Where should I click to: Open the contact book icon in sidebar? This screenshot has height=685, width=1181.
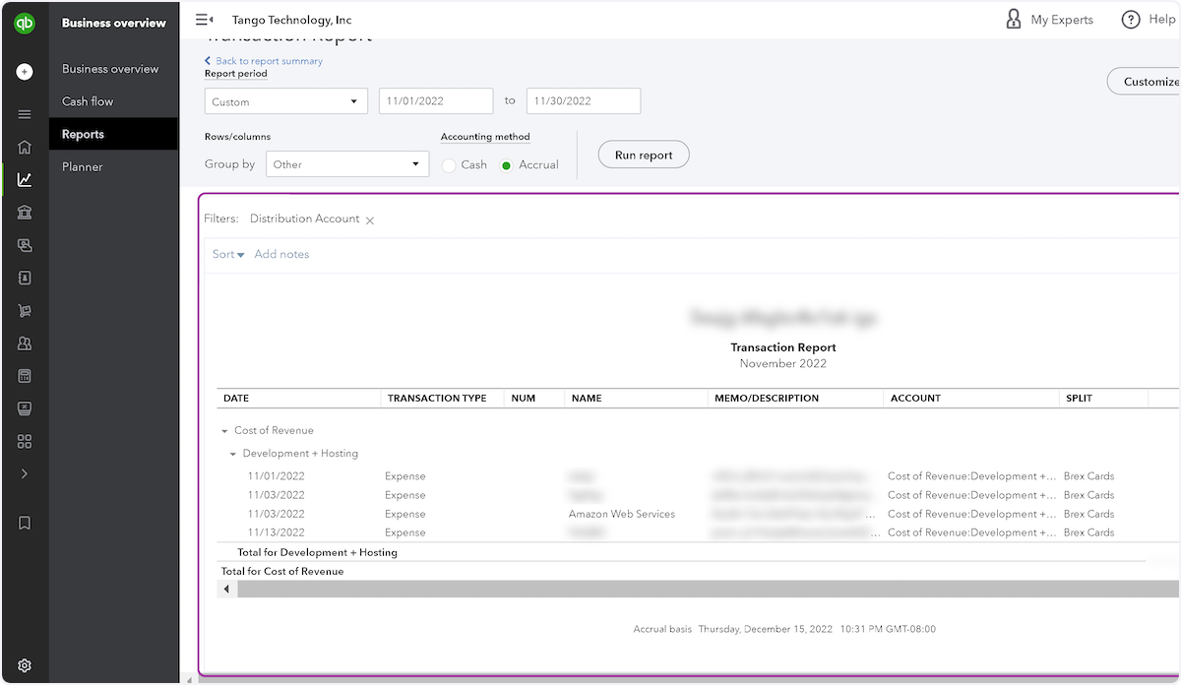point(25,278)
